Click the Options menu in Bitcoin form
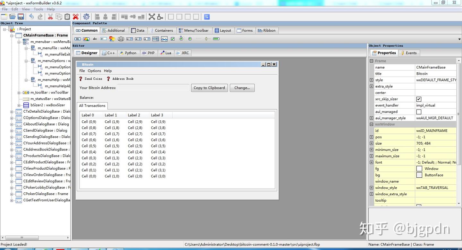 [94, 71]
